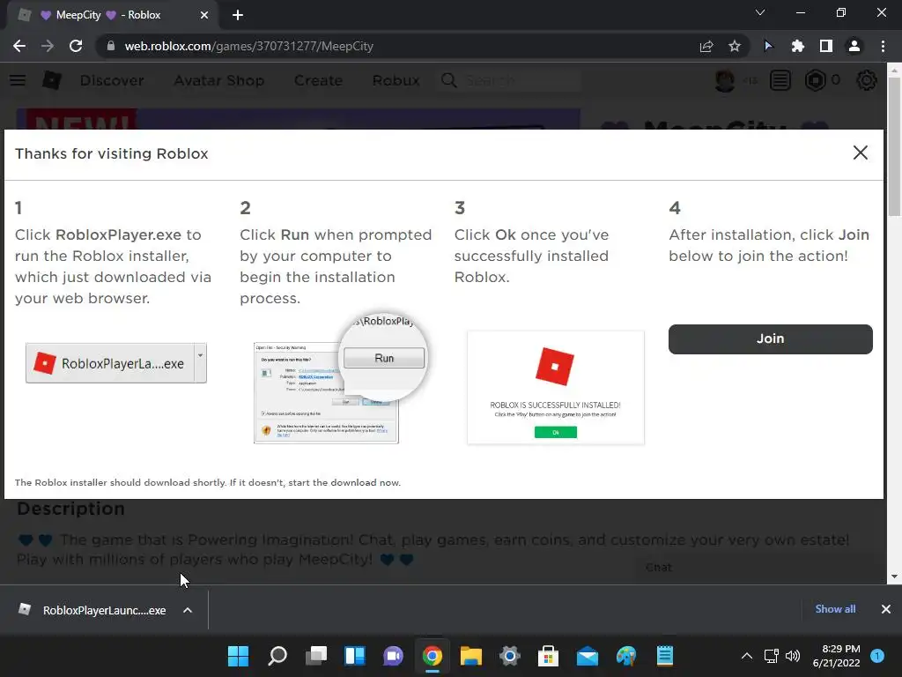Open Discover in Roblox navigation

[x=112, y=80]
